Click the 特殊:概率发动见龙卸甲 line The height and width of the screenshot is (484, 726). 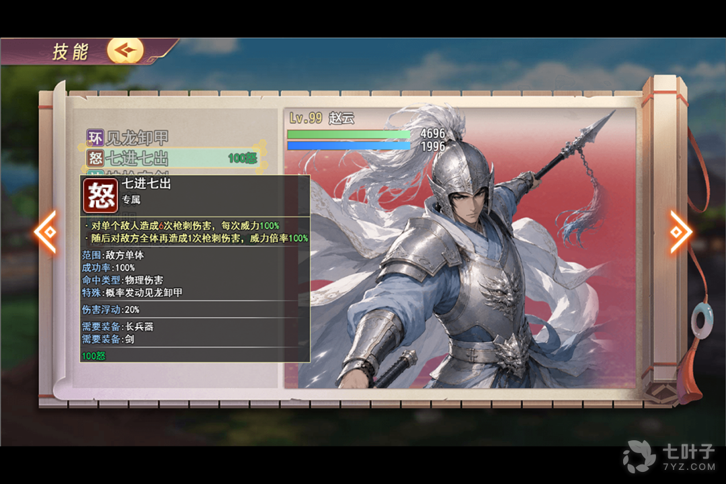(x=132, y=292)
